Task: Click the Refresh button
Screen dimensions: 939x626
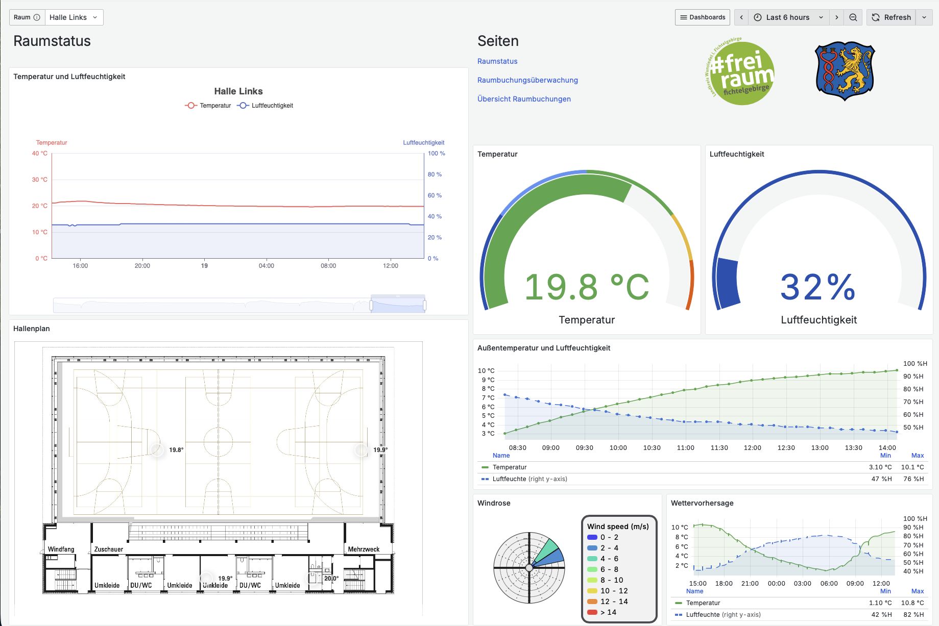Action: point(892,17)
